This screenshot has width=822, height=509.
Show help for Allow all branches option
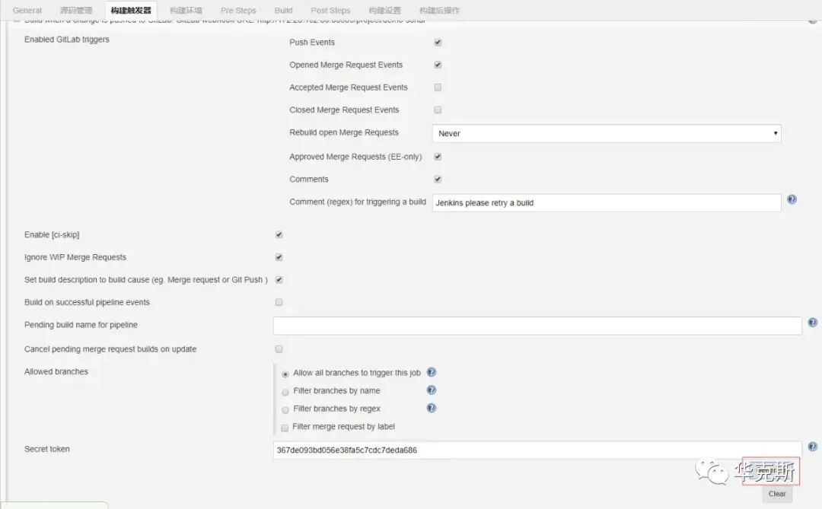[432, 373]
